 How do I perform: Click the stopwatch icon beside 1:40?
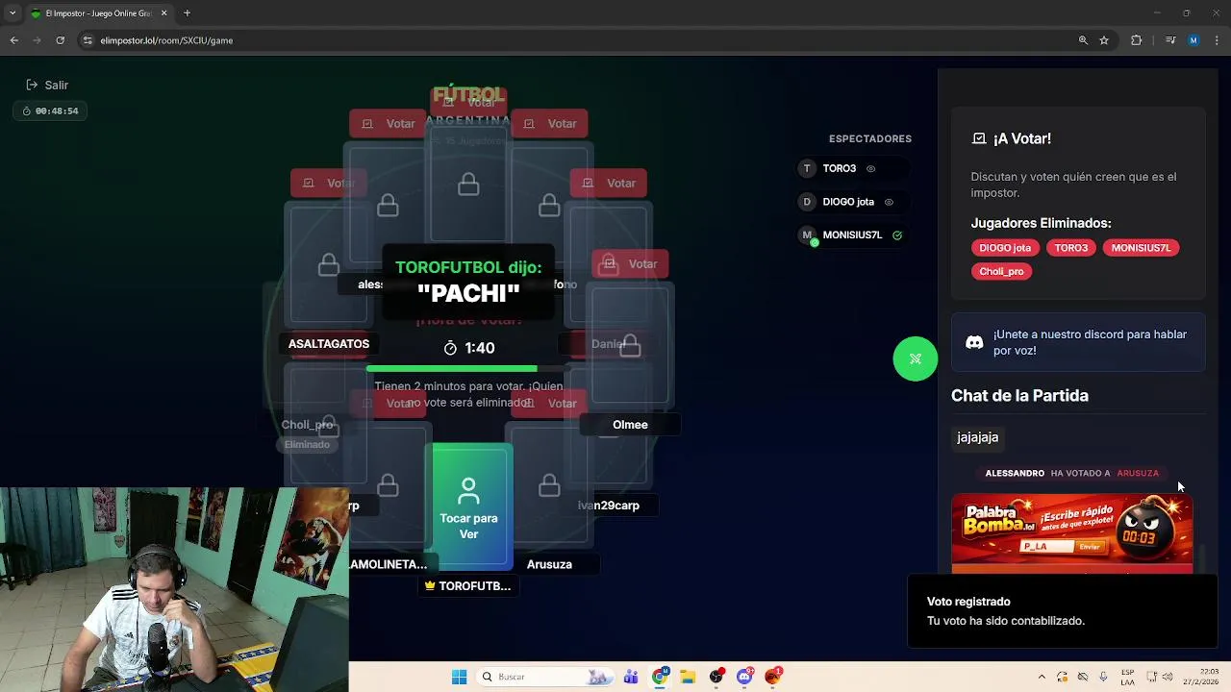coord(450,348)
